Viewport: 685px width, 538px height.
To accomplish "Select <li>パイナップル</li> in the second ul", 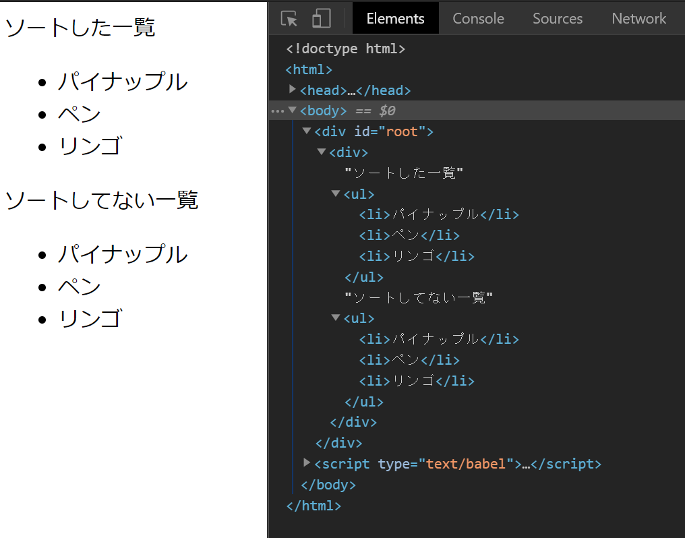I will [439, 339].
